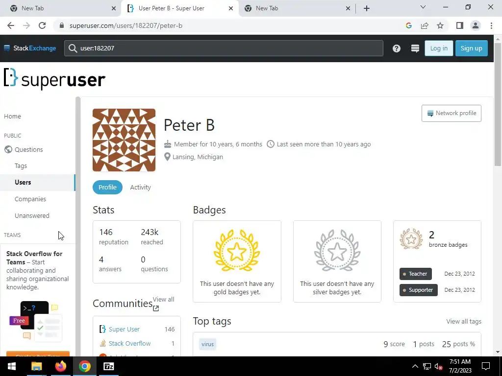Click the Chrome forward arrow
This screenshot has width=502, height=376.
point(26,25)
